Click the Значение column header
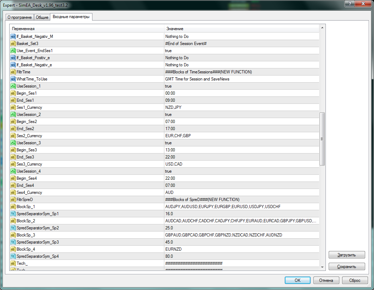Viewport: 374px width, 290px height. click(242, 29)
